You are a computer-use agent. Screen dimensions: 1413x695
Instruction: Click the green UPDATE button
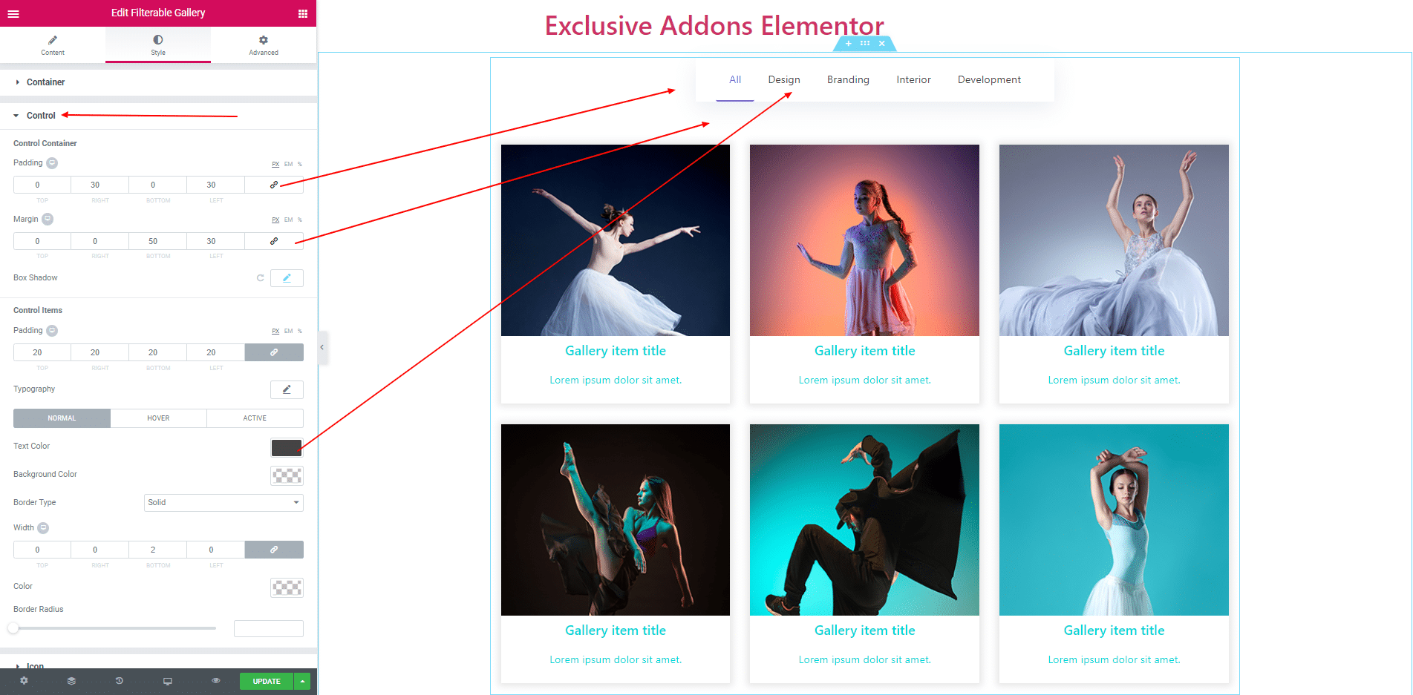point(267,681)
